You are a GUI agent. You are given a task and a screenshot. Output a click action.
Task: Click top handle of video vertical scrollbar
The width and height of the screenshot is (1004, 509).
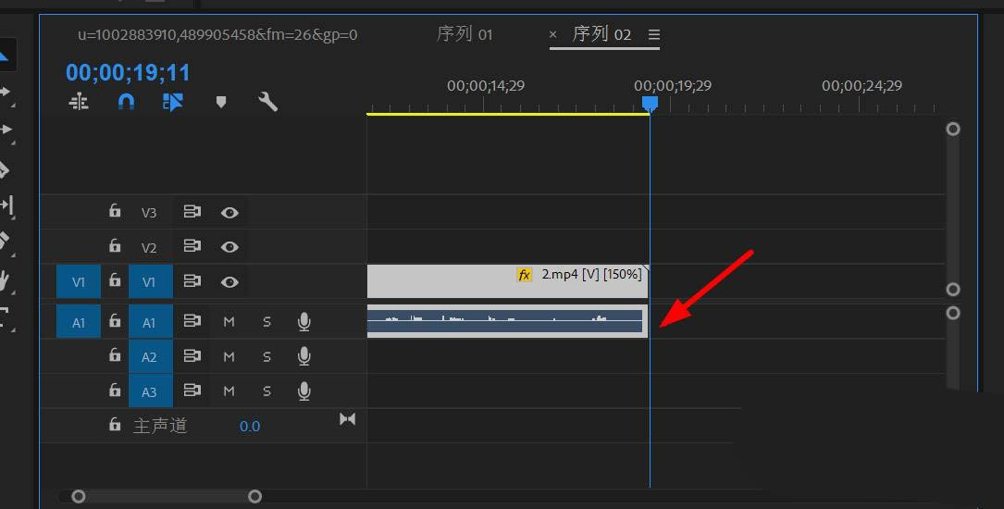click(953, 130)
